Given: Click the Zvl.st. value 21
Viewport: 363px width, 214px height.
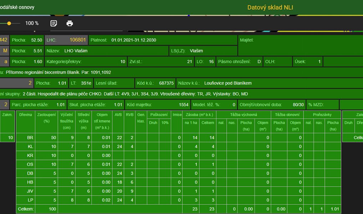Looking at the screenshot, I should pos(190,62).
